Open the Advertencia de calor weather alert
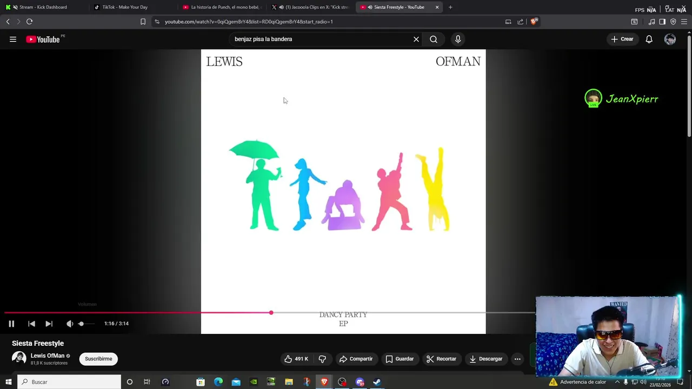Image resolution: width=692 pixels, height=389 pixels. click(577, 382)
